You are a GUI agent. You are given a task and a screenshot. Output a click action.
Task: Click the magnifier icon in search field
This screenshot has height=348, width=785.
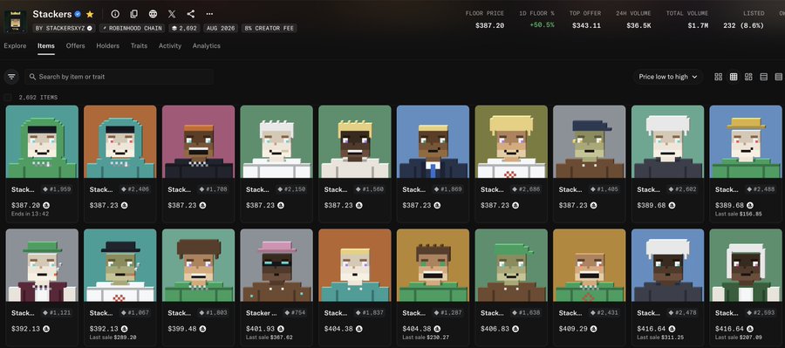click(32, 77)
